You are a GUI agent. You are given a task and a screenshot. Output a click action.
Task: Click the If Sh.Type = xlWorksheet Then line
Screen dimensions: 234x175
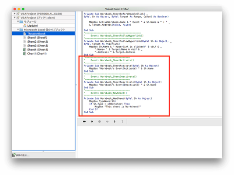(x=110, y=104)
